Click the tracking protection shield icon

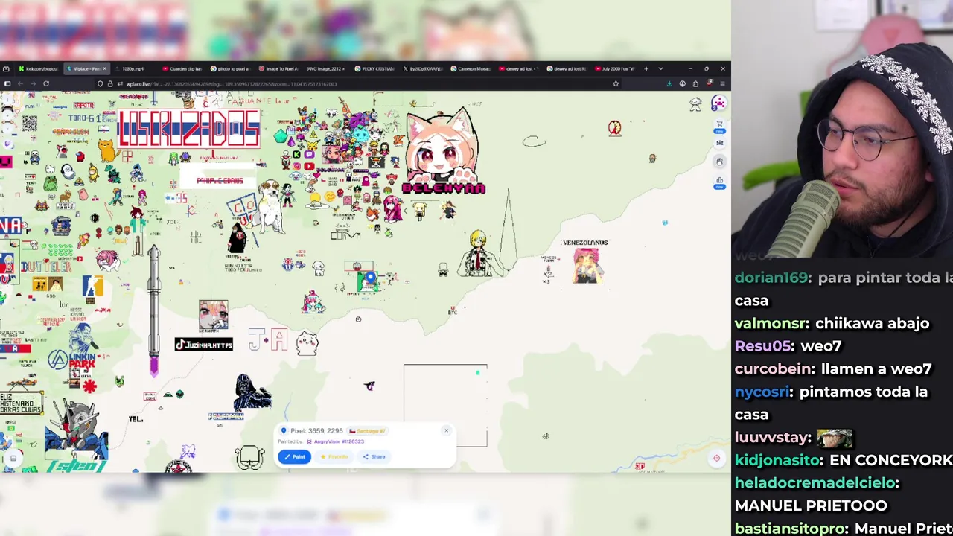click(100, 84)
